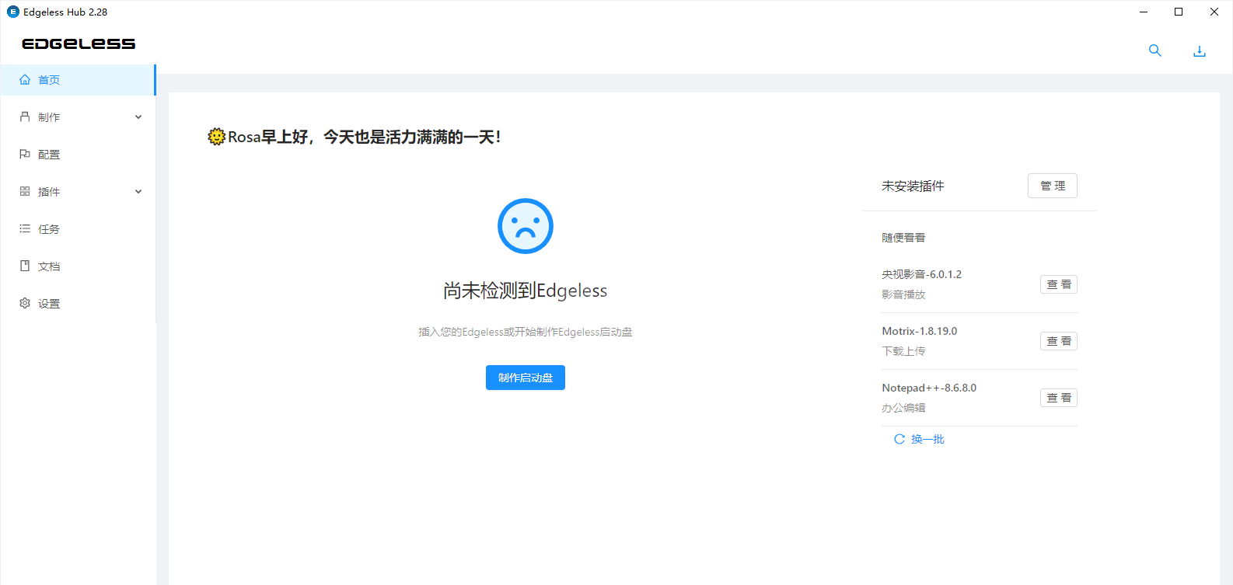The width and height of the screenshot is (1233, 585).
Task: Click the gear icon beside 设置
Action: click(x=25, y=303)
